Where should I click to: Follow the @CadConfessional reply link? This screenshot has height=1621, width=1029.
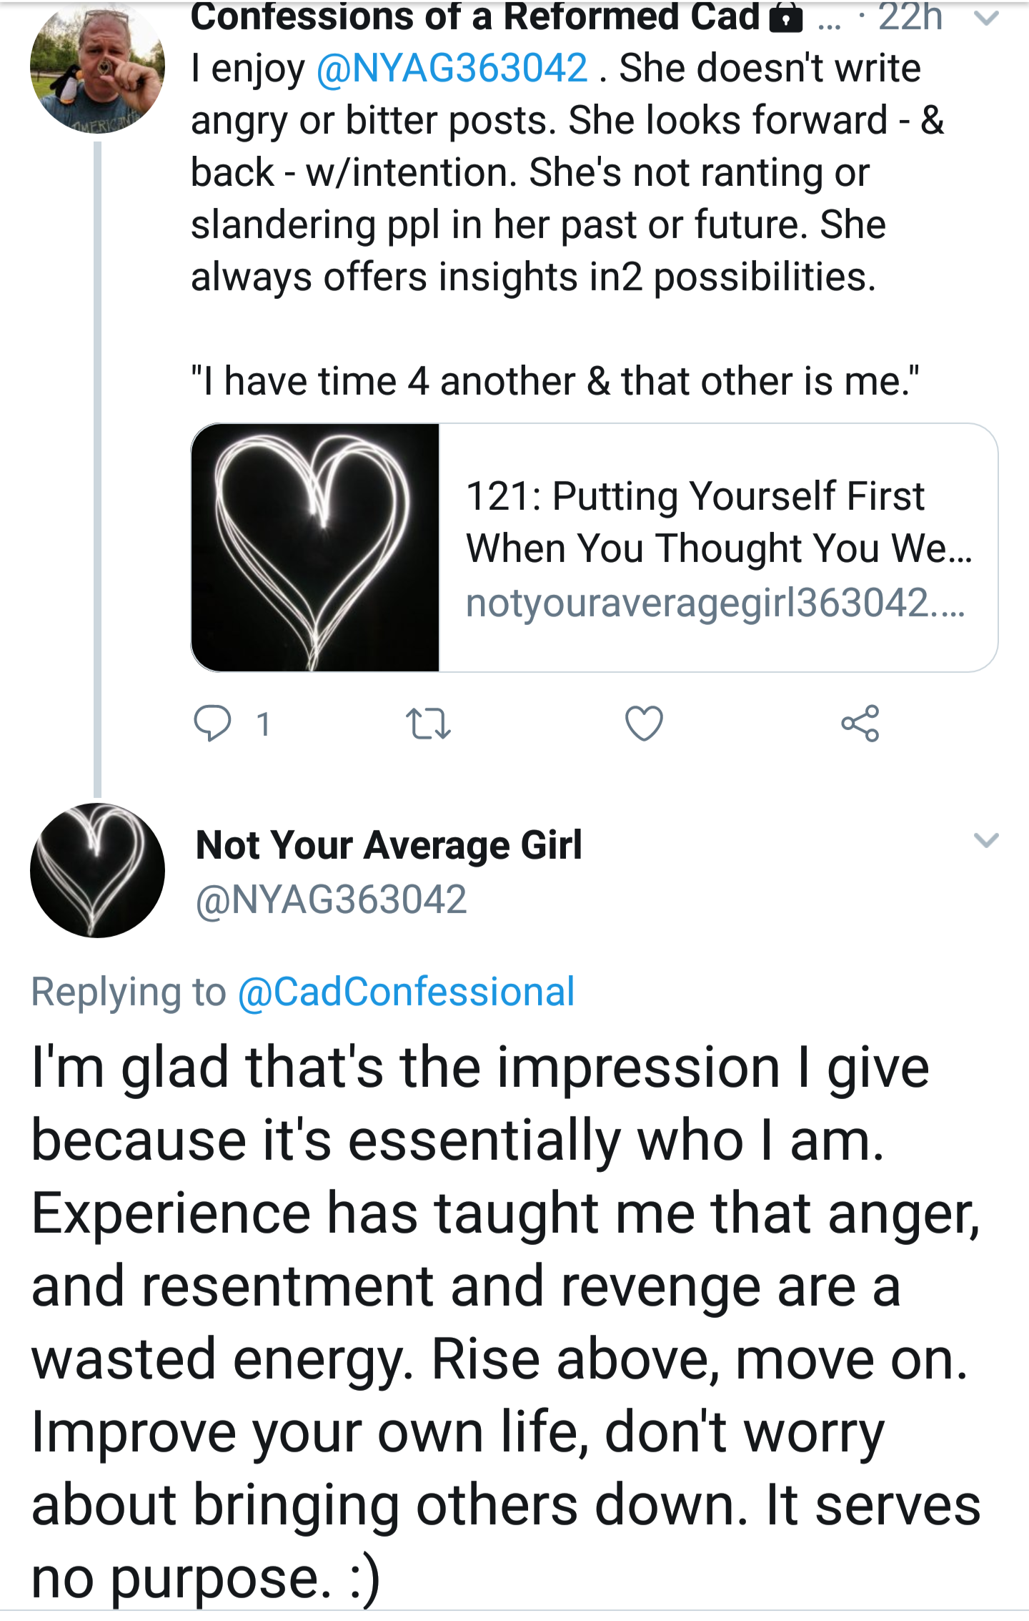tap(406, 992)
